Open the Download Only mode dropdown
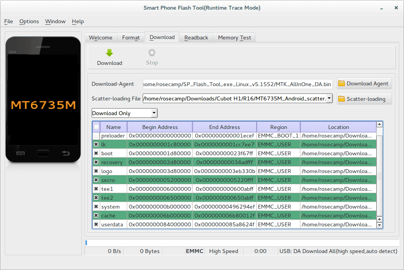Image resolution: width=404 pixels, height=270 pixels. point(124,113)
